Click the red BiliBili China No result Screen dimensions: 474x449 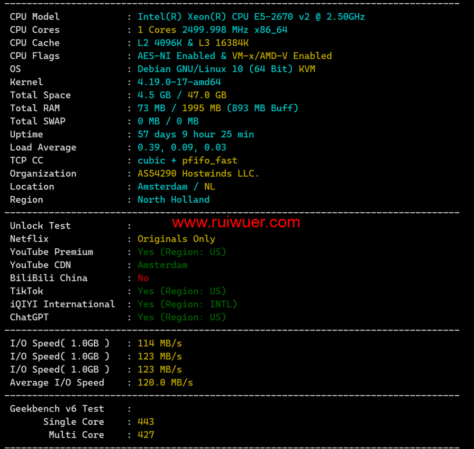(143, 278)
